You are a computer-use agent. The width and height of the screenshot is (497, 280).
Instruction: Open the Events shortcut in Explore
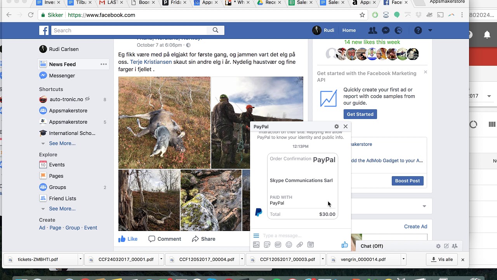(57, 165)
